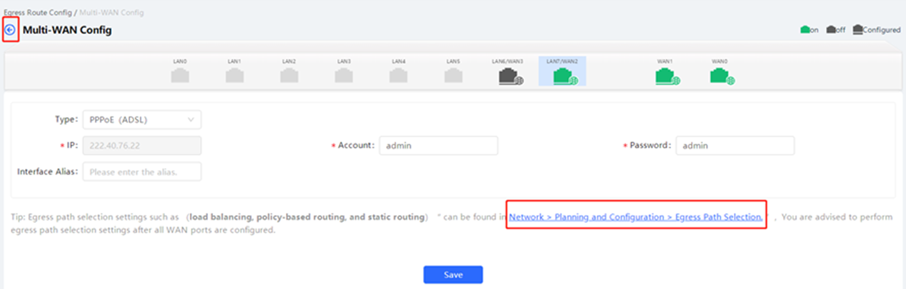Open the Egress Path Selection link
The image size is (906, 289).
click(636, 217)
